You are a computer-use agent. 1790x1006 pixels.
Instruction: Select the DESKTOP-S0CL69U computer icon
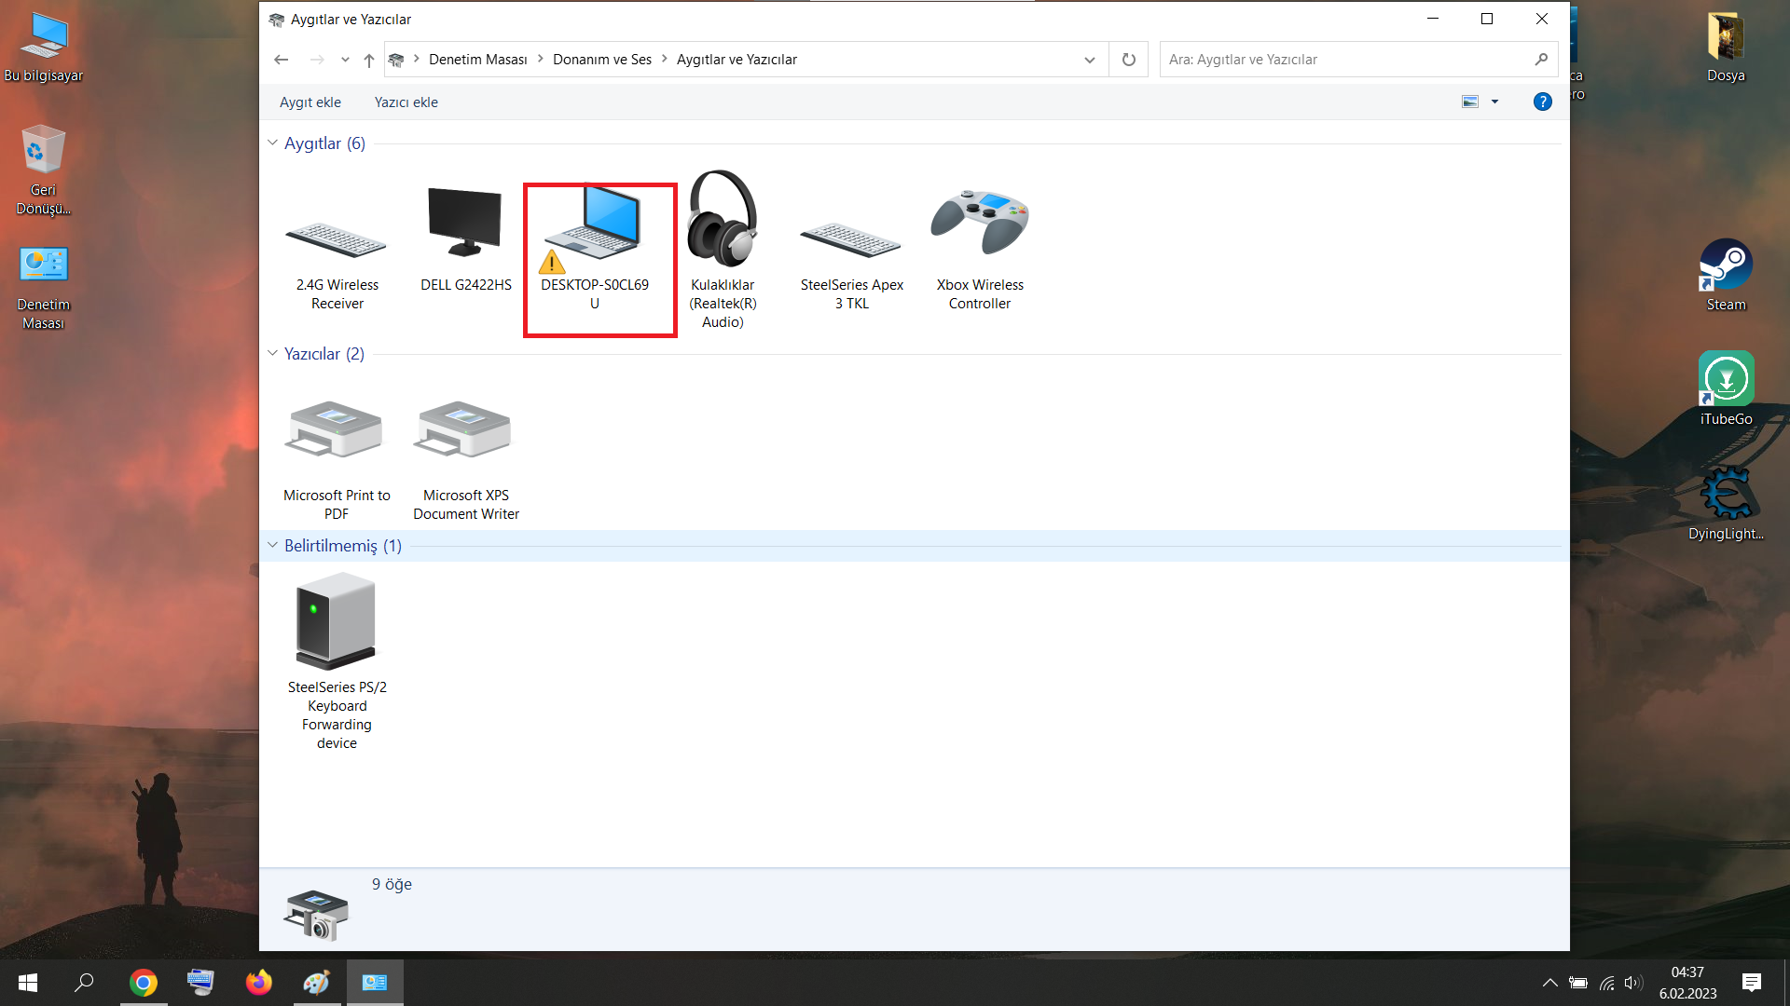(594, 228)
